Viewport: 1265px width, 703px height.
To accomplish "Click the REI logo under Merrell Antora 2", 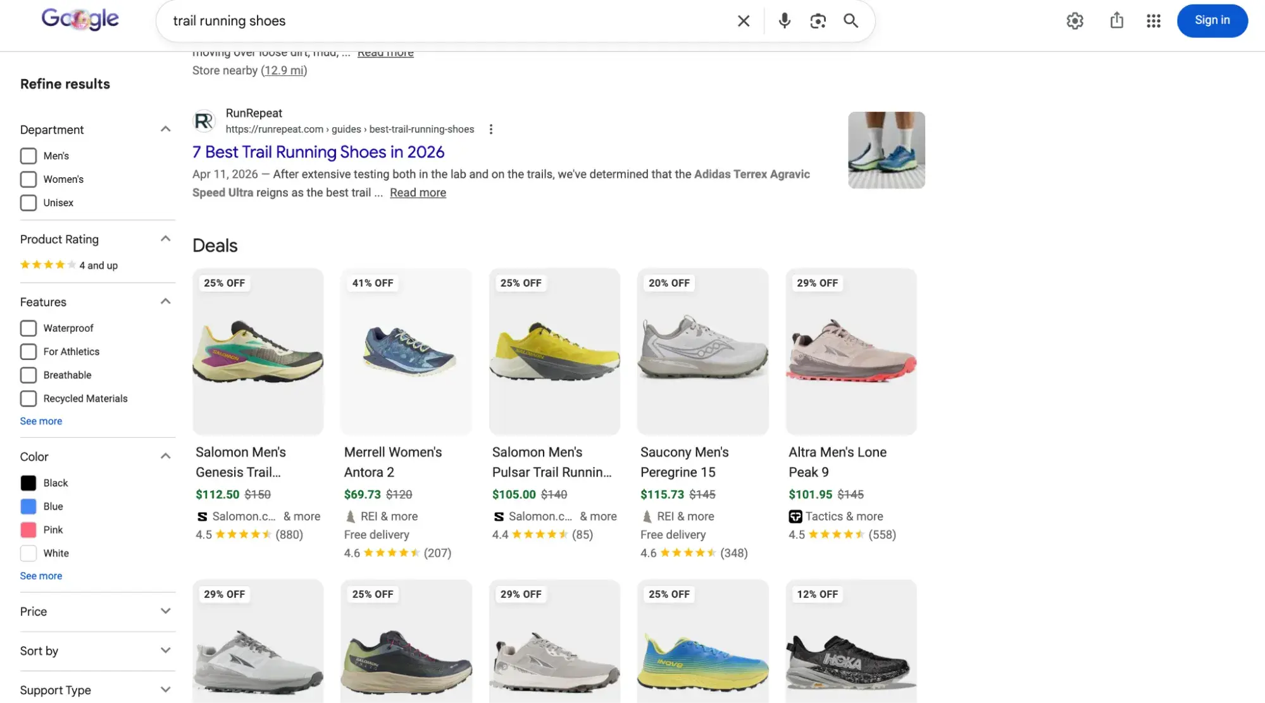I will click(350, 517).
